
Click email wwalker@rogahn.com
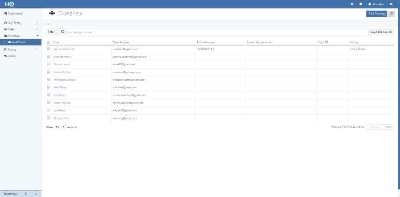[125, 49]
